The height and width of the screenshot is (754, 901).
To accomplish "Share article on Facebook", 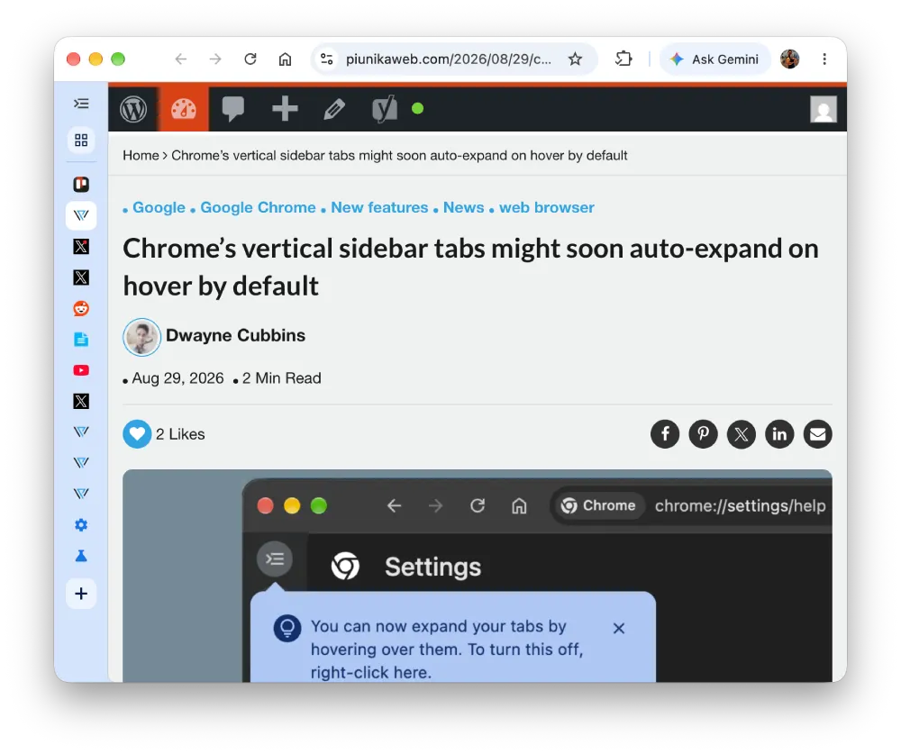I will 665,434.
